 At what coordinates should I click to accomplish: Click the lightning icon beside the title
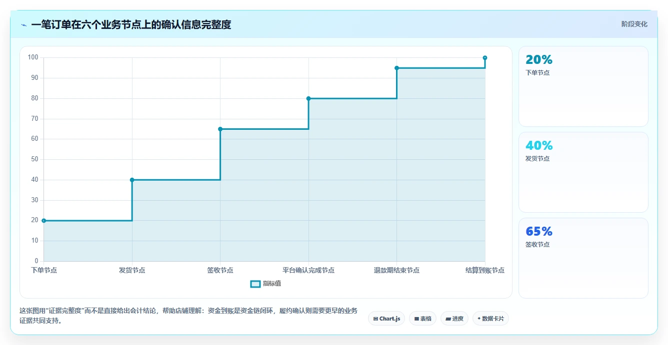23,25
